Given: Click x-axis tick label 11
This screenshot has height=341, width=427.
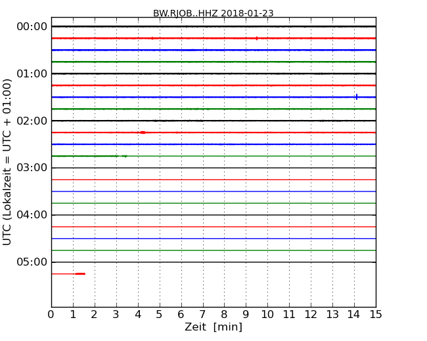Looking at the screenshot, I should 289,314.
